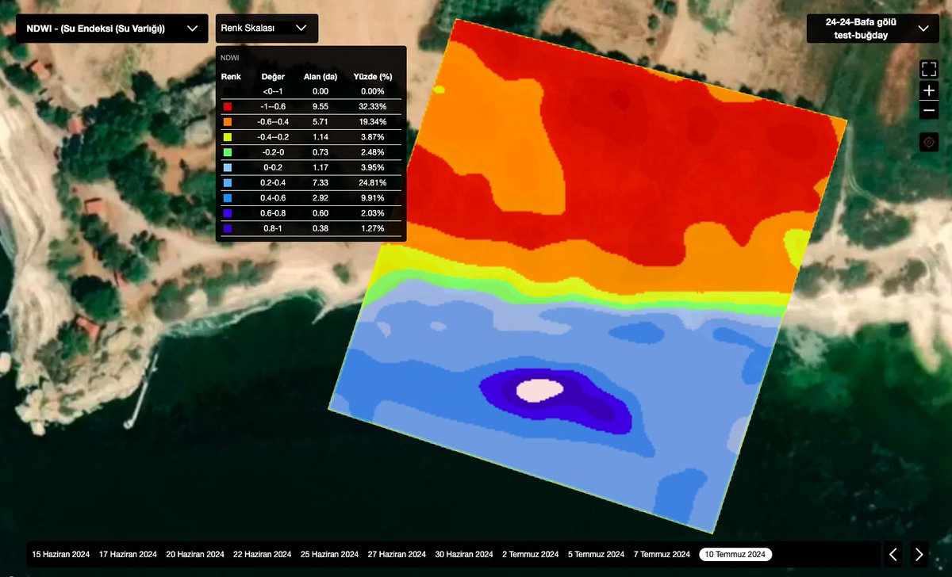952x577 pixels.
Task: Click the 1.27% percentage cell
Action: (373, 228)
